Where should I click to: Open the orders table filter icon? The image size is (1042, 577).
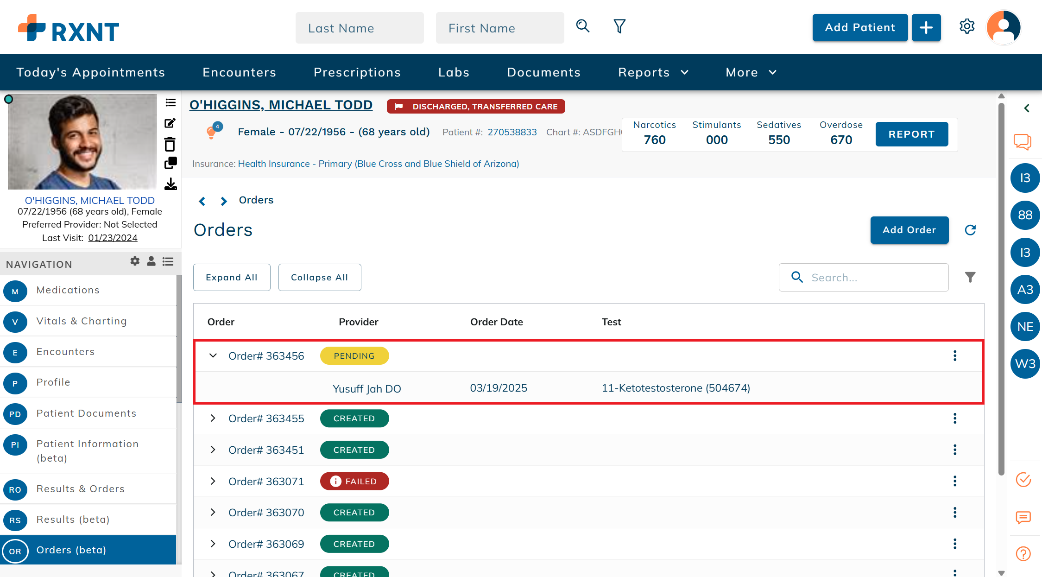coord(970,277)
